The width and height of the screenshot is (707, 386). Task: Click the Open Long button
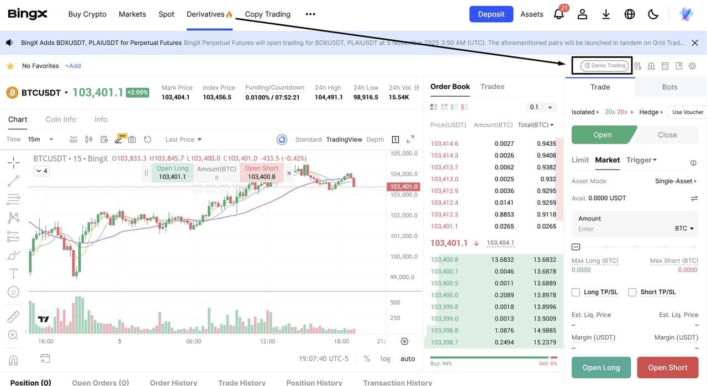(x=601, y=367)
